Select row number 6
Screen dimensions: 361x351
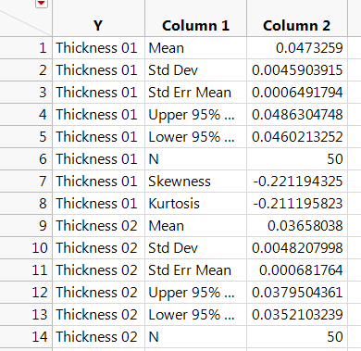pos(26,159)
